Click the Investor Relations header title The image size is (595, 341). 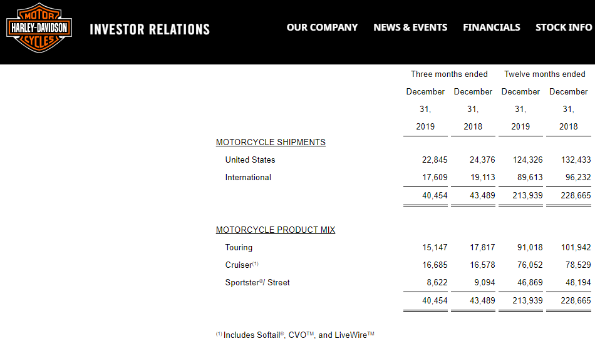tap(150, 29)
